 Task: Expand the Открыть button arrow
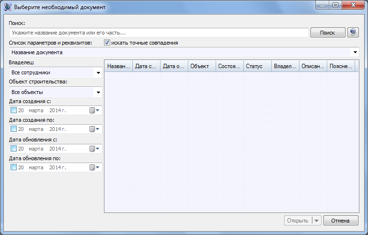(316, 221)
